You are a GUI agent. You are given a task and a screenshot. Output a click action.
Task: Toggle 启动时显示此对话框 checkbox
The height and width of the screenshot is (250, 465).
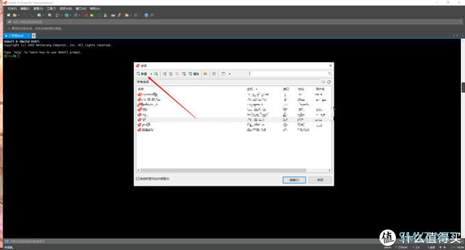[137, 178]
